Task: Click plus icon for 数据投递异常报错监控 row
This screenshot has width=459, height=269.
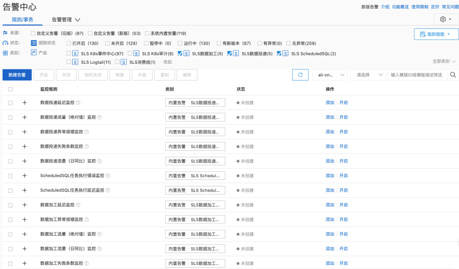Action: pyautogui.click(x=24, y=132)
